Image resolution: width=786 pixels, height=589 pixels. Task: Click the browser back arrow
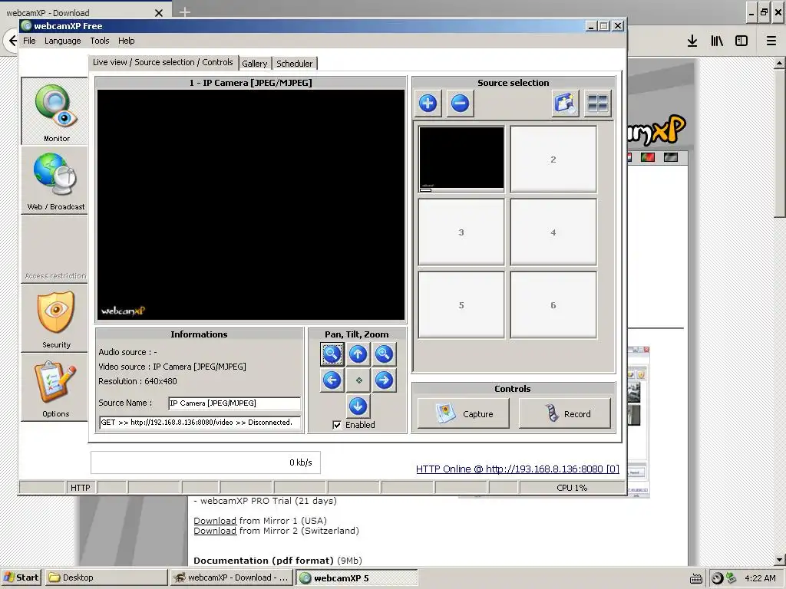pos(12,41)
